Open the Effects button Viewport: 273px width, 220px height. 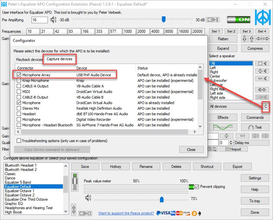coord(223,118)
